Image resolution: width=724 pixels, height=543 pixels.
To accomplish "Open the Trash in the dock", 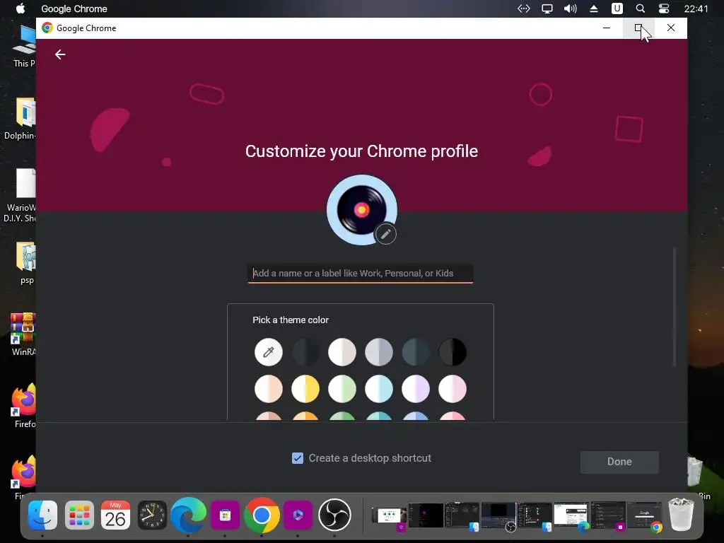I will (x=681, y=514).
